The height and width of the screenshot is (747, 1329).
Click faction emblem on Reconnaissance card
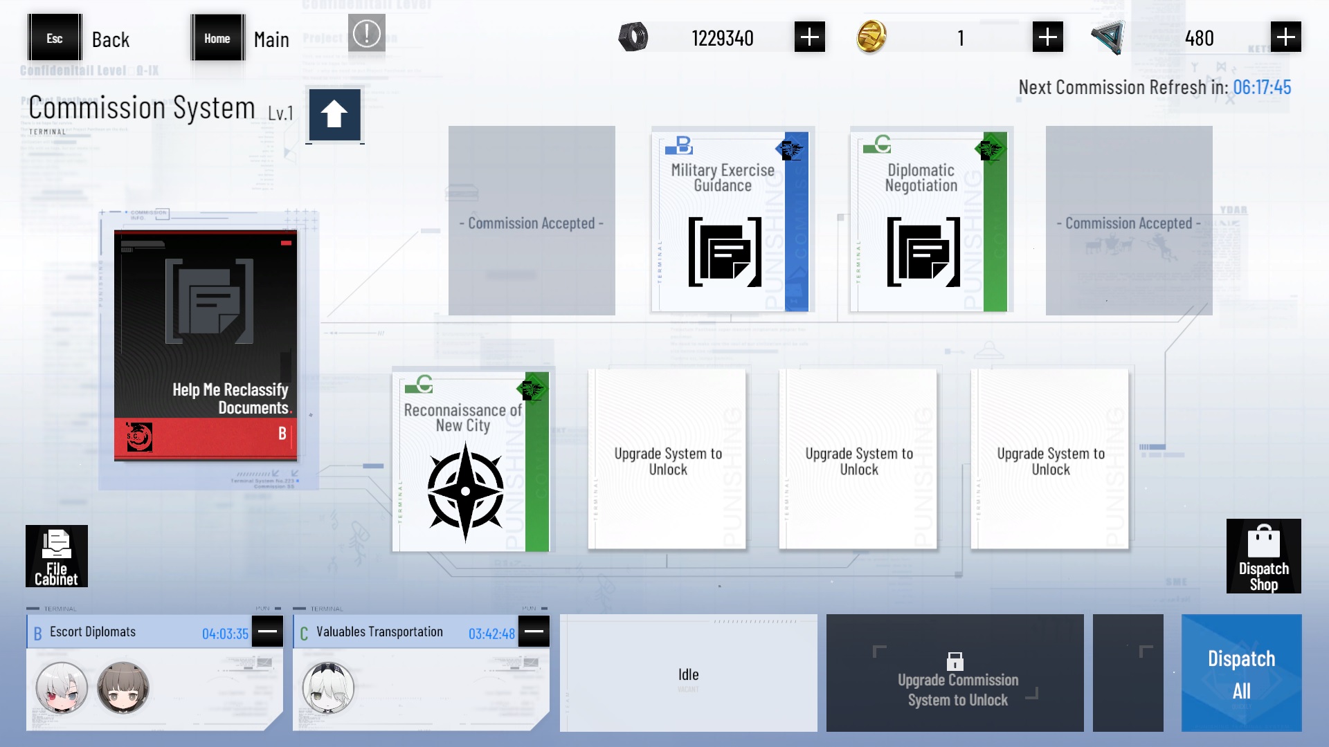click(531, 389)
